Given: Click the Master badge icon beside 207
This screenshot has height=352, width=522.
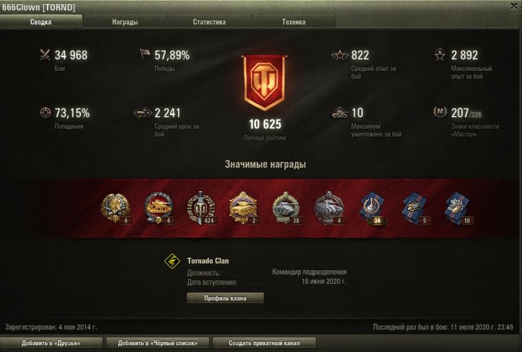Looking at the screenshot, I should [440, 112].
